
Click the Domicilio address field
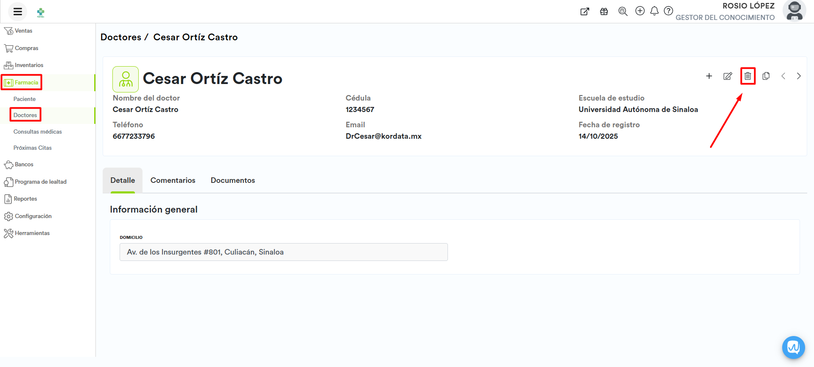tap(283, 252)
